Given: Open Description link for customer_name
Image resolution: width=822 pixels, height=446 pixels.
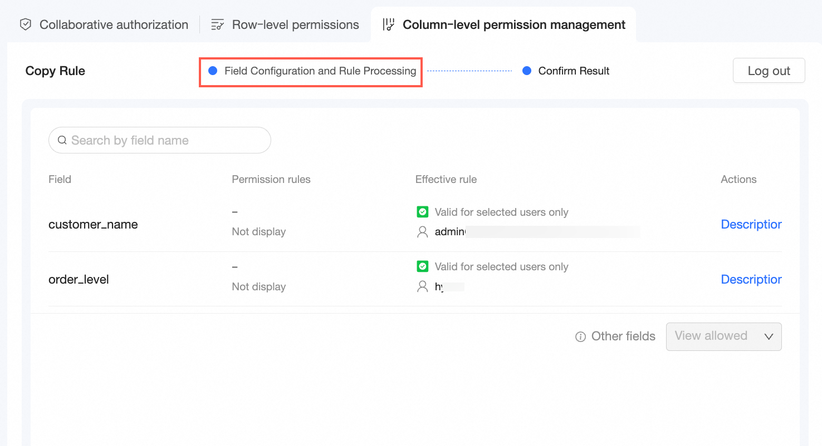Looking at the screenshot, I should tap(751, 224).
